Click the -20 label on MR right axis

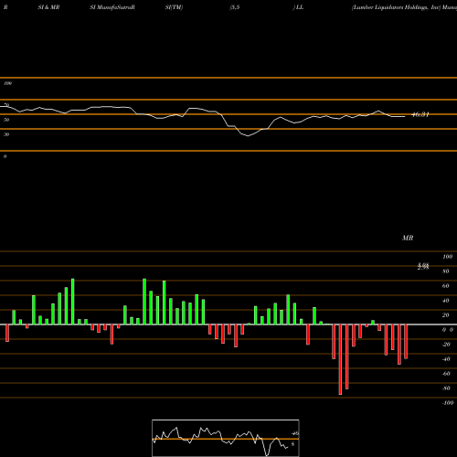tap(446, 345)
